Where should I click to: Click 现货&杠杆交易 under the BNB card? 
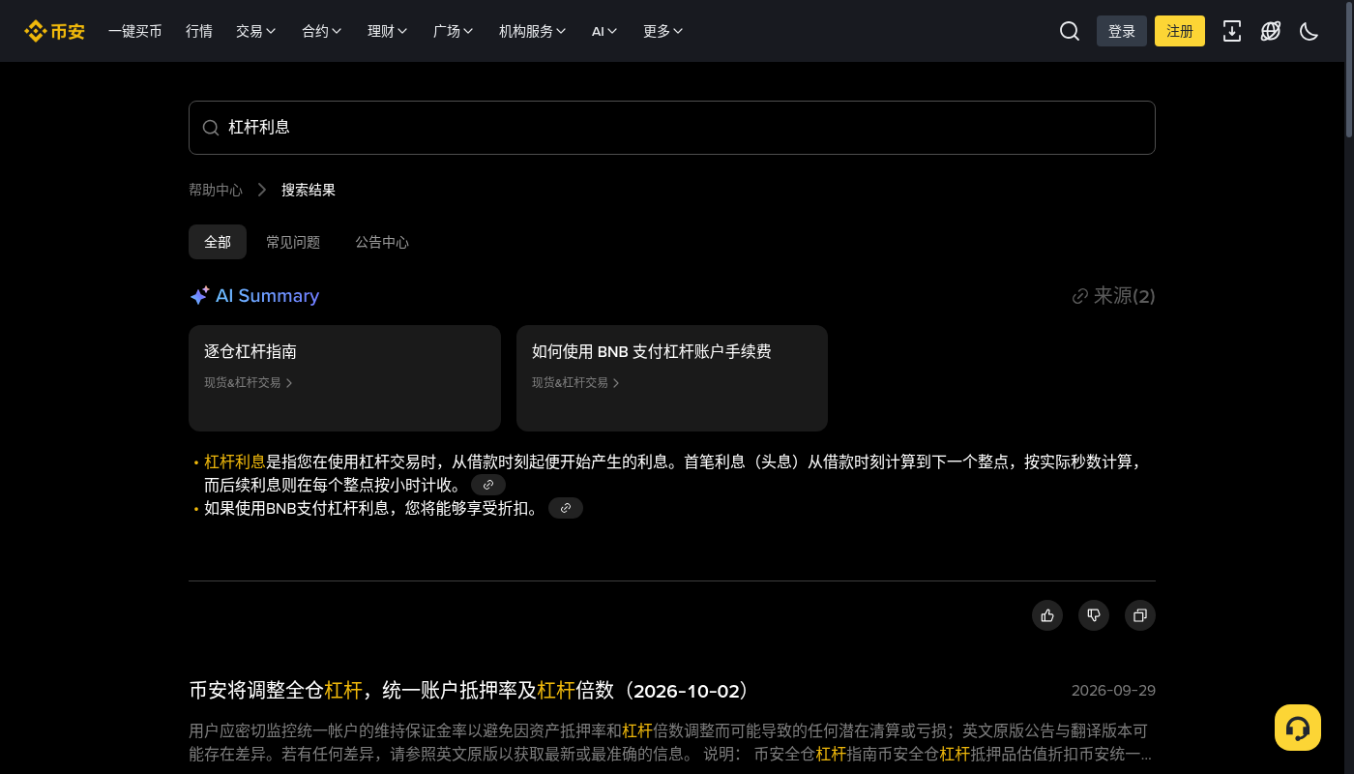[x=575, y=383]
